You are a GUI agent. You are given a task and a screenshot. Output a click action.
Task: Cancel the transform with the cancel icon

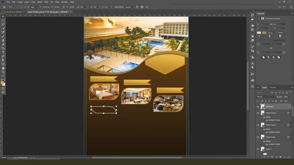point(142,7)
